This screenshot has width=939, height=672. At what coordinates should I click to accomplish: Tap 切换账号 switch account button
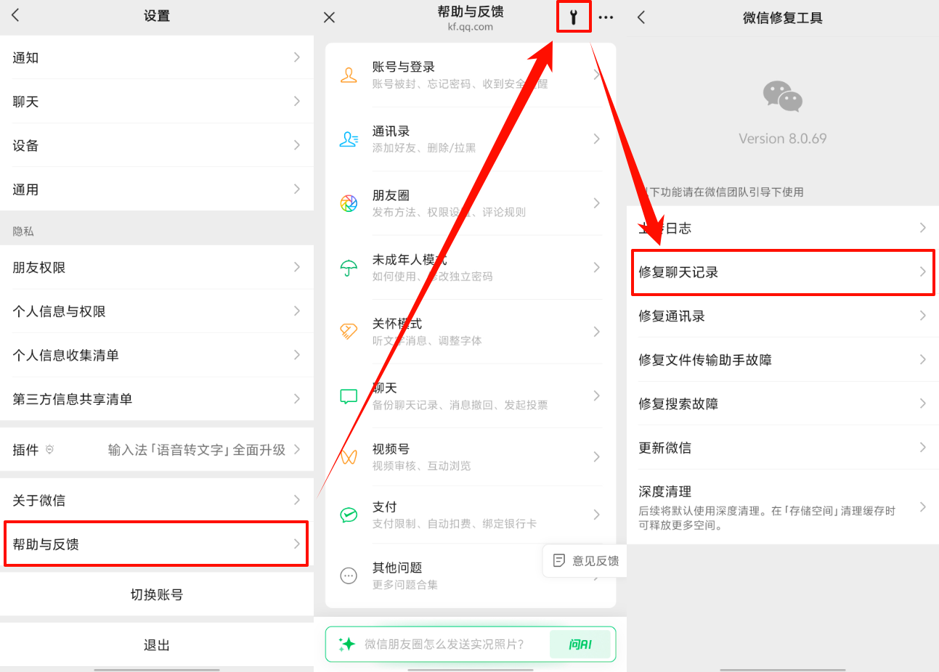[157, 594]
